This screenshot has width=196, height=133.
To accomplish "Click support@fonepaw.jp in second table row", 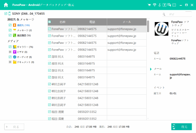I will [x=122, y=36].
